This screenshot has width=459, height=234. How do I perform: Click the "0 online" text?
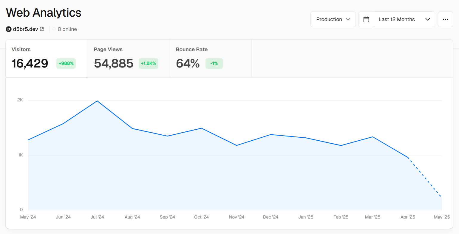pos(67,29)
